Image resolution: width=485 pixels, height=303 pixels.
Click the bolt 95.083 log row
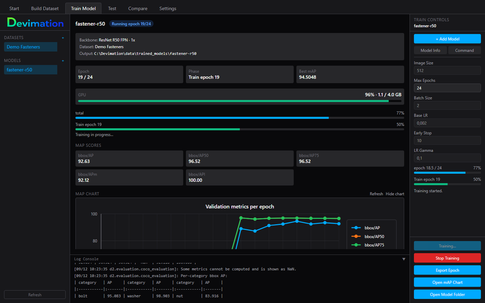coord(149,296)
